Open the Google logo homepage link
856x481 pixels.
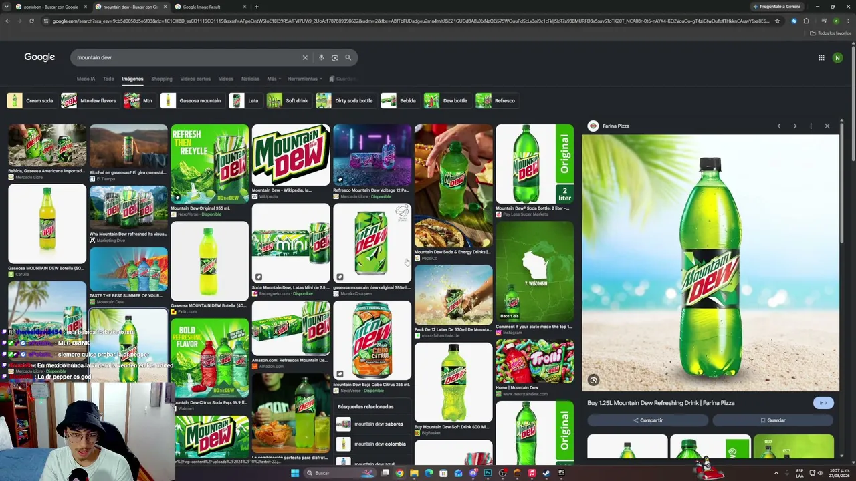(39, 57)
